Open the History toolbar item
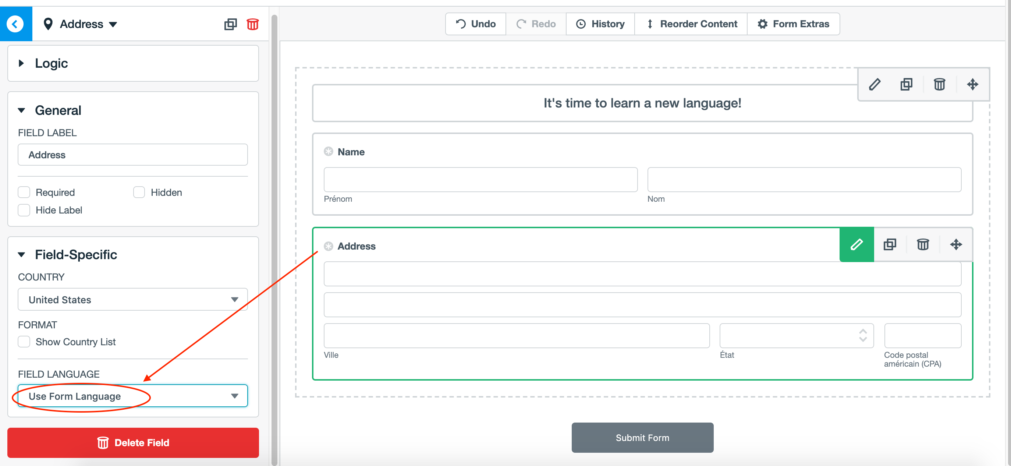 (x=600, y=24)
